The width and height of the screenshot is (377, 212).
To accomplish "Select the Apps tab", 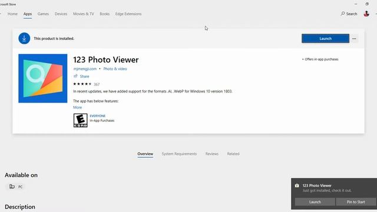I will tap(28, 14).
